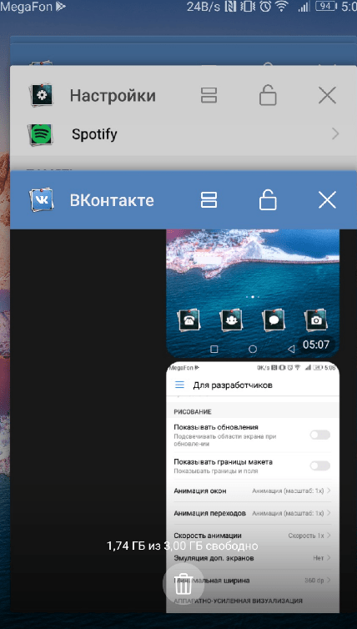The width and height of the screenshot is (357, 629).
Task: Expand Spotify row chevron
Action: pos(335,134)
